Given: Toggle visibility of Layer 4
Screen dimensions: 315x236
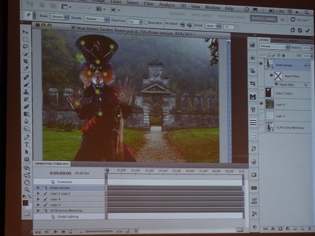Looking at the screenshot, I should (261, 103).
